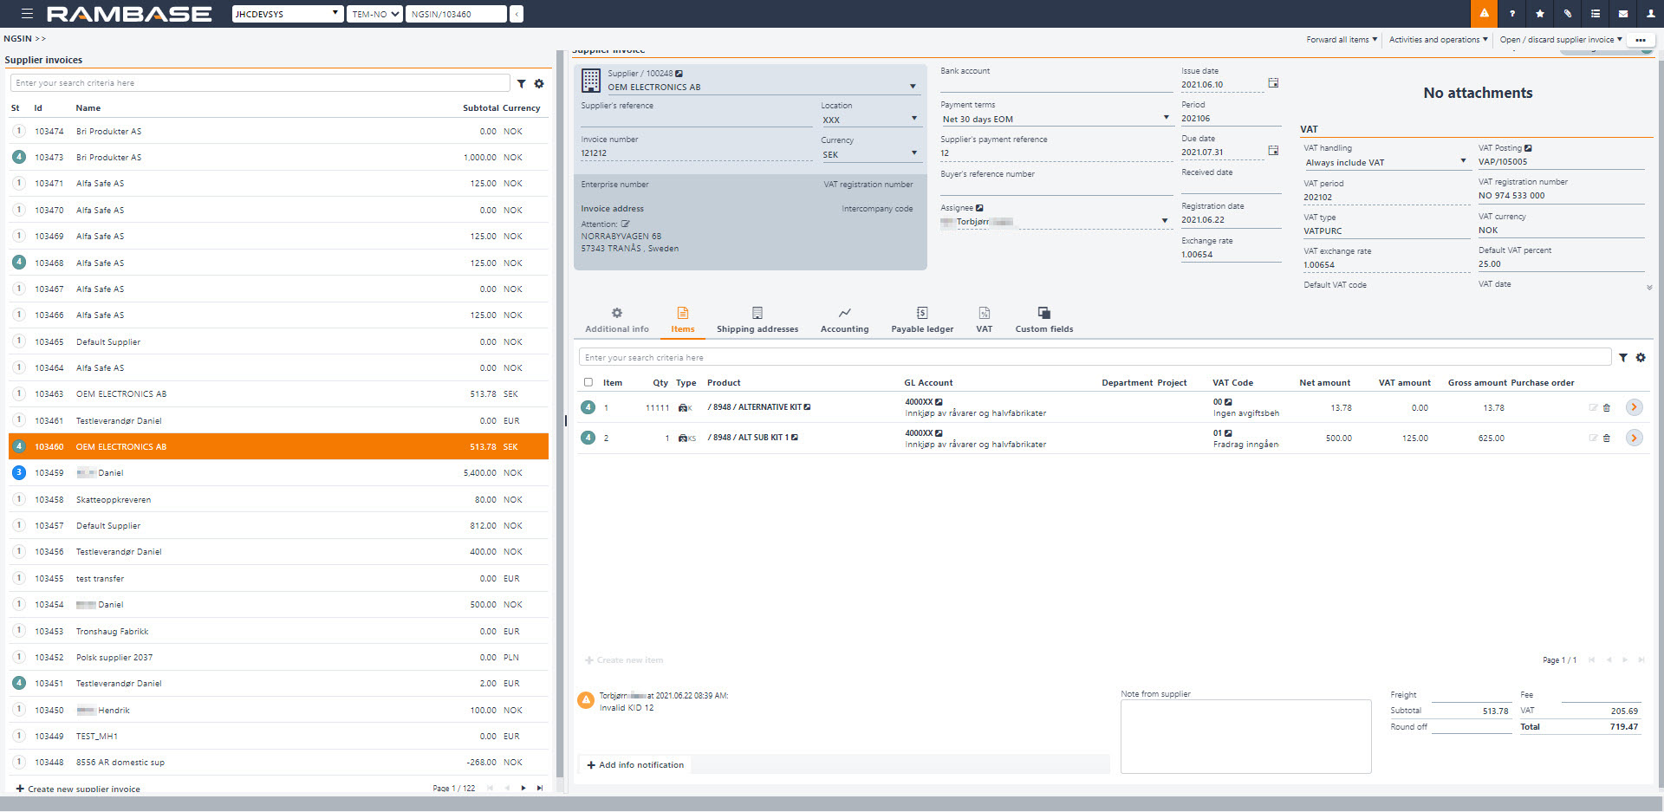The height and width of the screenshot is (812, 1664).
Task: Click the Note from supplier text box
Action: [1245, 736]
